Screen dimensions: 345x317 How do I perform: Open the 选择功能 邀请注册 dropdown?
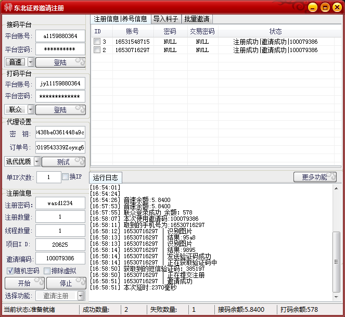coord(81,296)
